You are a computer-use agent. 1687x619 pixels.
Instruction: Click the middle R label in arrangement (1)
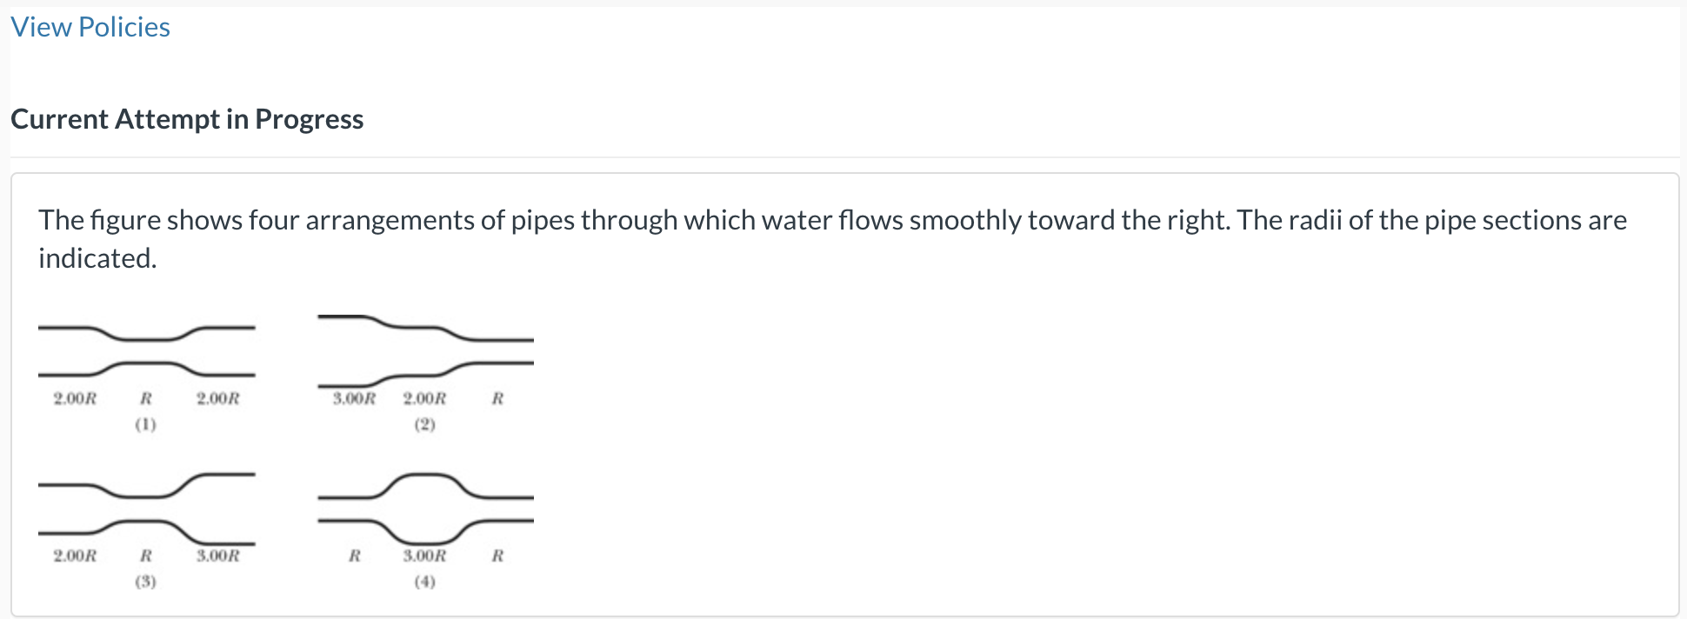point(146,398)
